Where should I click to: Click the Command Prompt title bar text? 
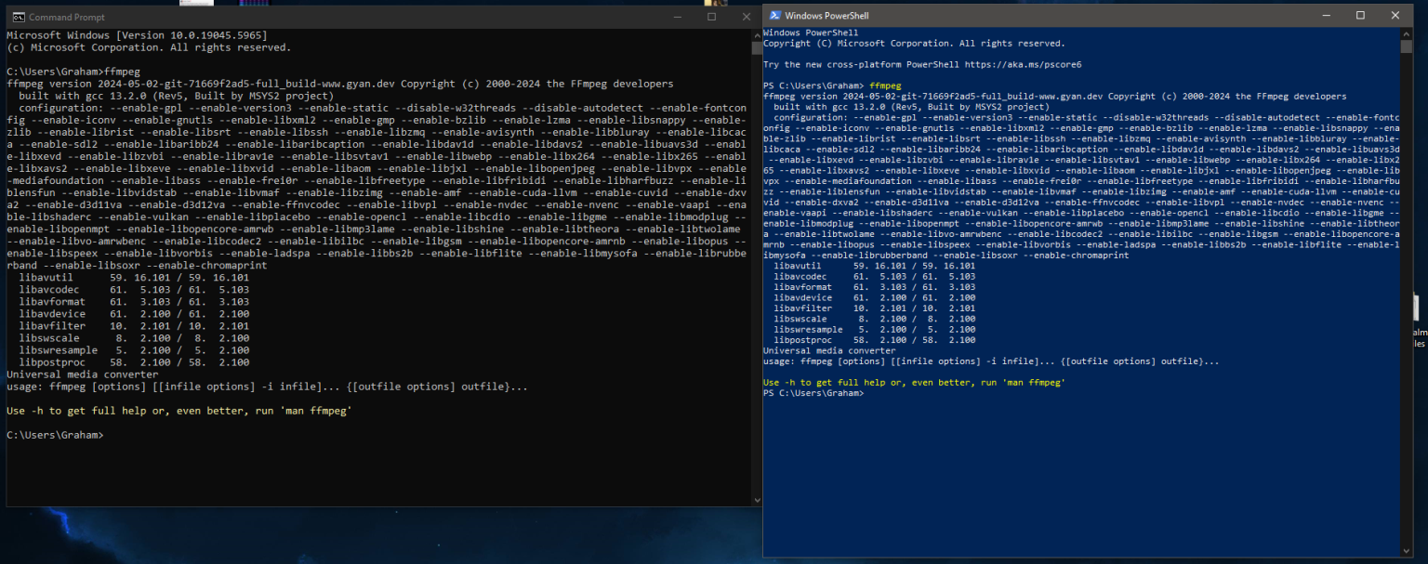(67, 17)
